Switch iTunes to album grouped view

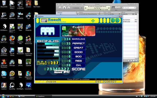pos(116,8)
